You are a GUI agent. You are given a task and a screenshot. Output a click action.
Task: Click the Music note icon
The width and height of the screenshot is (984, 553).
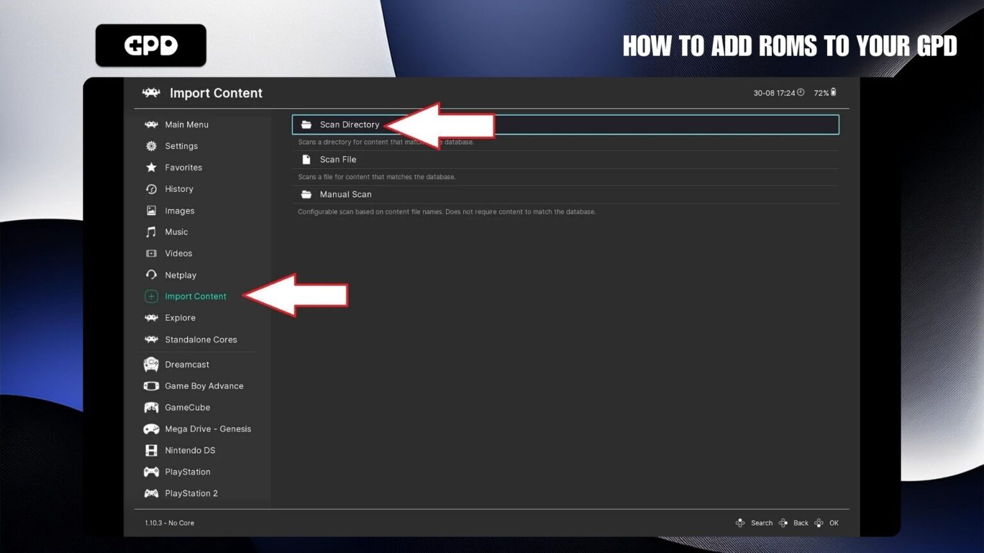[x=151, y=232]
